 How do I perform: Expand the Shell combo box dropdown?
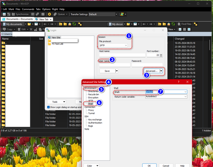[x=185, y=92]
